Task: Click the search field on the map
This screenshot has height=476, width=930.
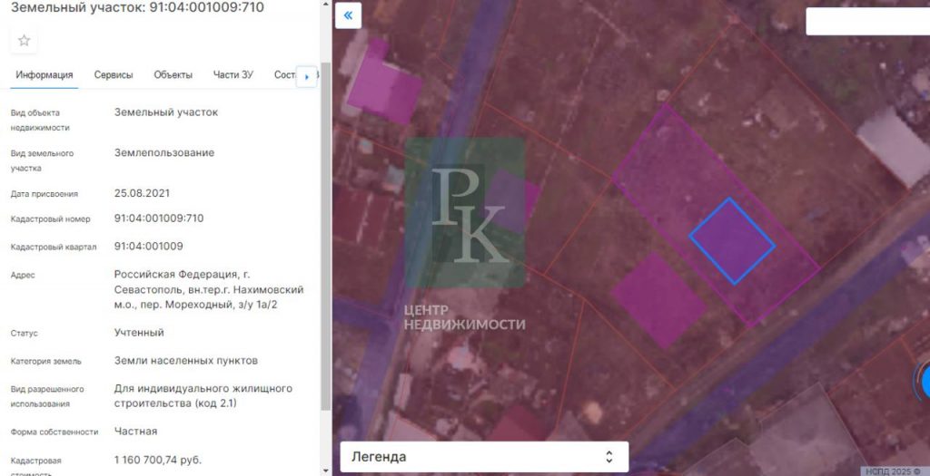Action: 867,22
